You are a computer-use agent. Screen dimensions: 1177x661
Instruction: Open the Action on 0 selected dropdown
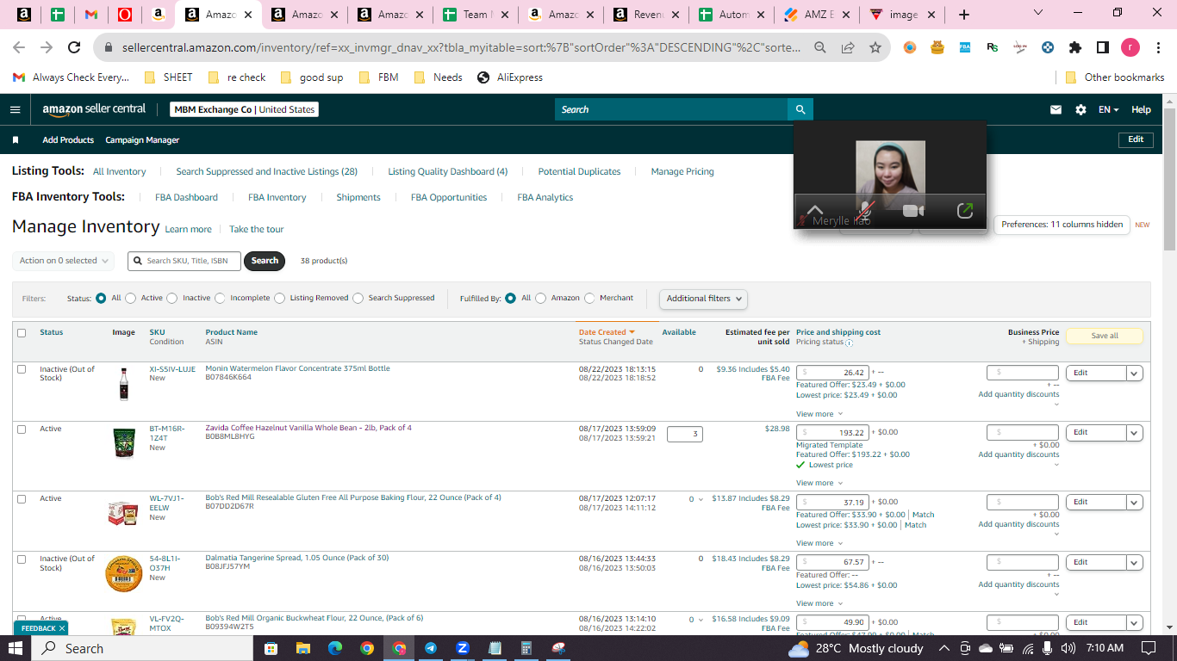coord(63,261)
